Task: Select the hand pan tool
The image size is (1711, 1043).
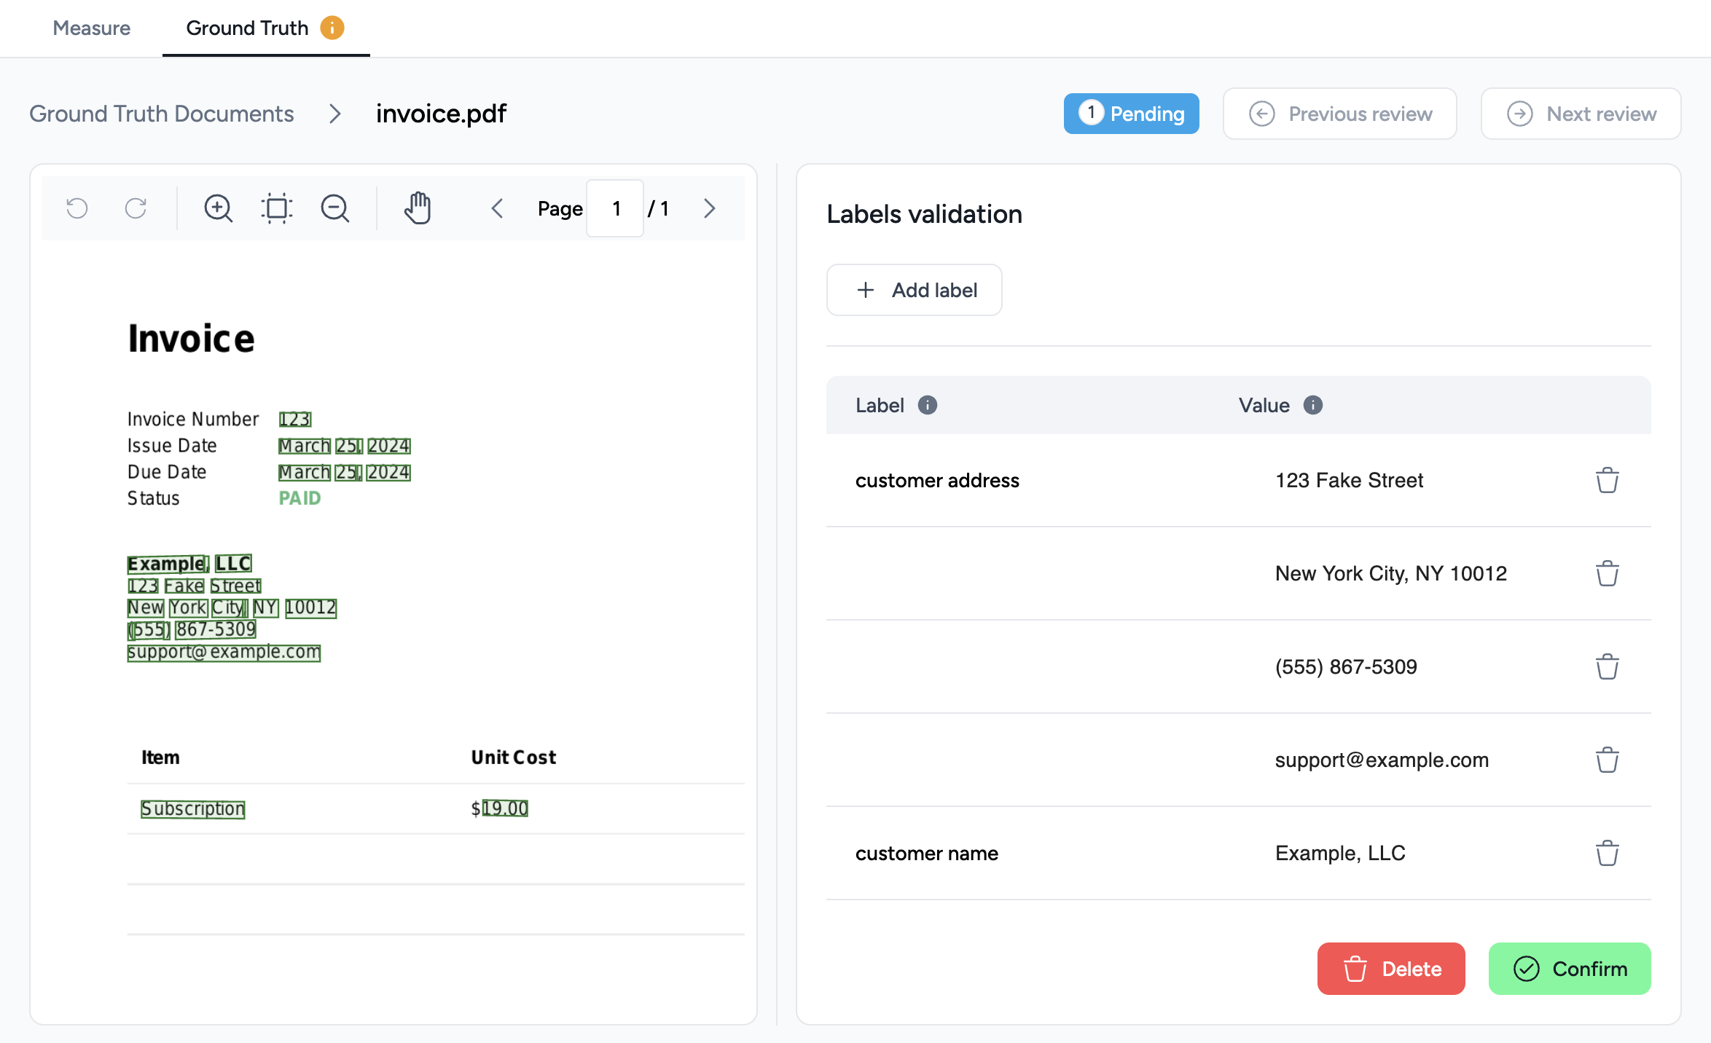Action: pyautogui.click(x=418, y=208)
